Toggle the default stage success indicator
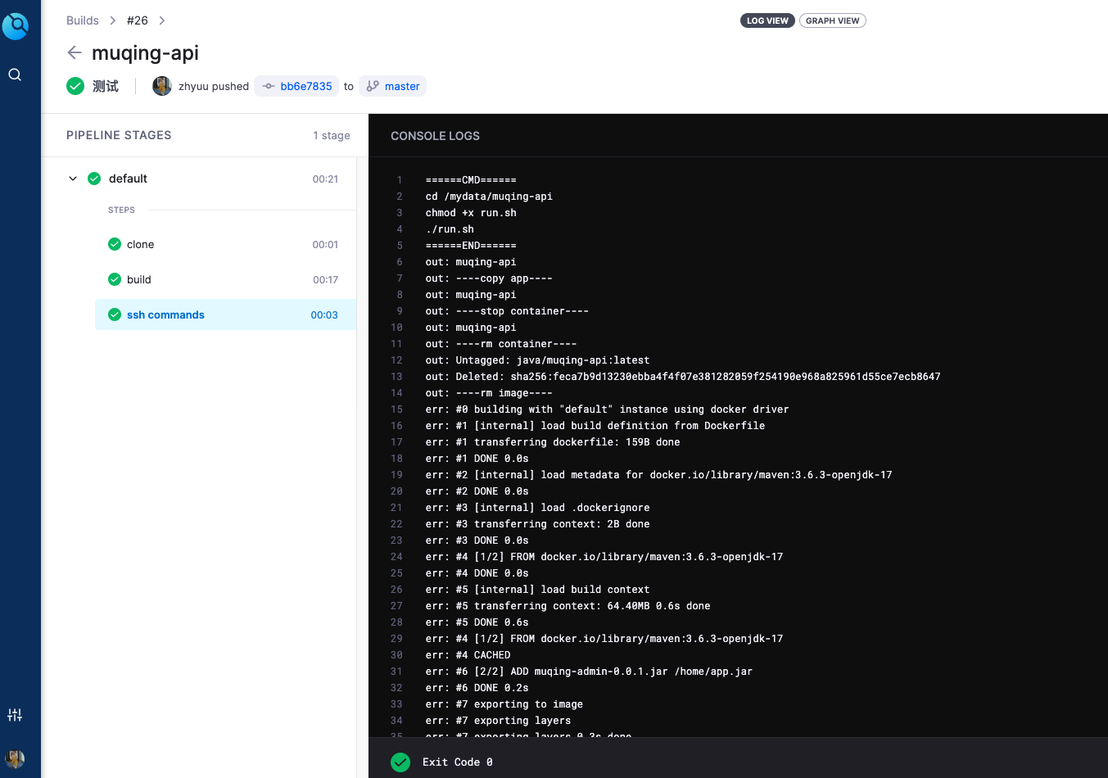This screenshot has height=778, width=1108. 93,178
